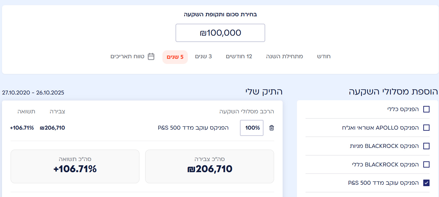The width and height of the screenshot is (439, 197).
Task: Click the צבירה column header
Action: [58, 112]
